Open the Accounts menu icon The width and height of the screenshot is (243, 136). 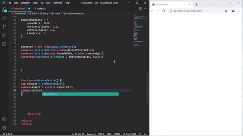click(4, 119)
